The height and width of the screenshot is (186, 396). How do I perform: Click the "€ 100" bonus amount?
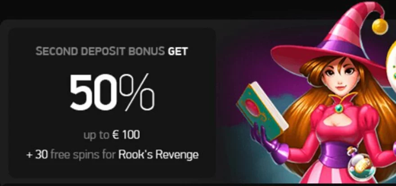(x=126, y=135)
